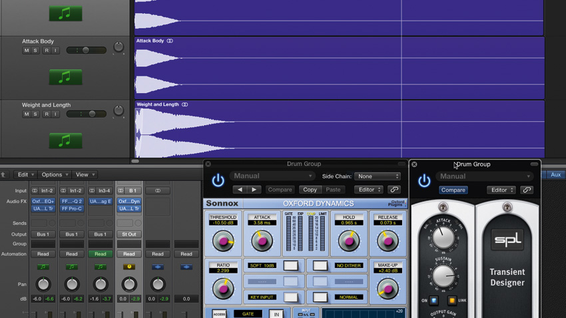Viewport: 566px width, 318px height.
Task: Click the green note icon on third channel strip
Action: pos(101,267)
